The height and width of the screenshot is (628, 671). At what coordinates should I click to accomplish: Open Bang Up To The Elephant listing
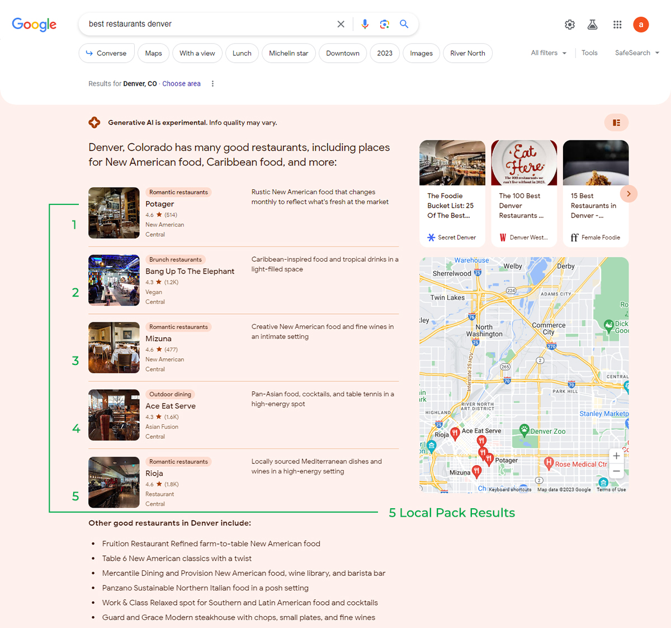coord(190,271)
